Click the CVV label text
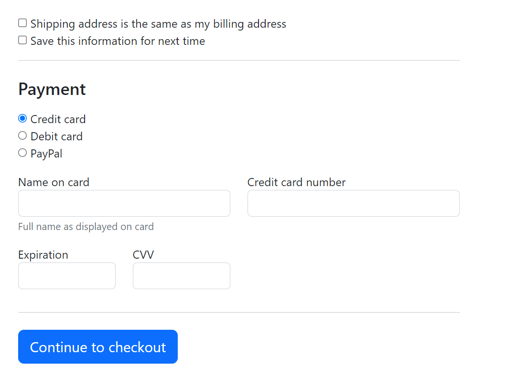The height and width of the screenshot is (377, 518). click(143, 255)
